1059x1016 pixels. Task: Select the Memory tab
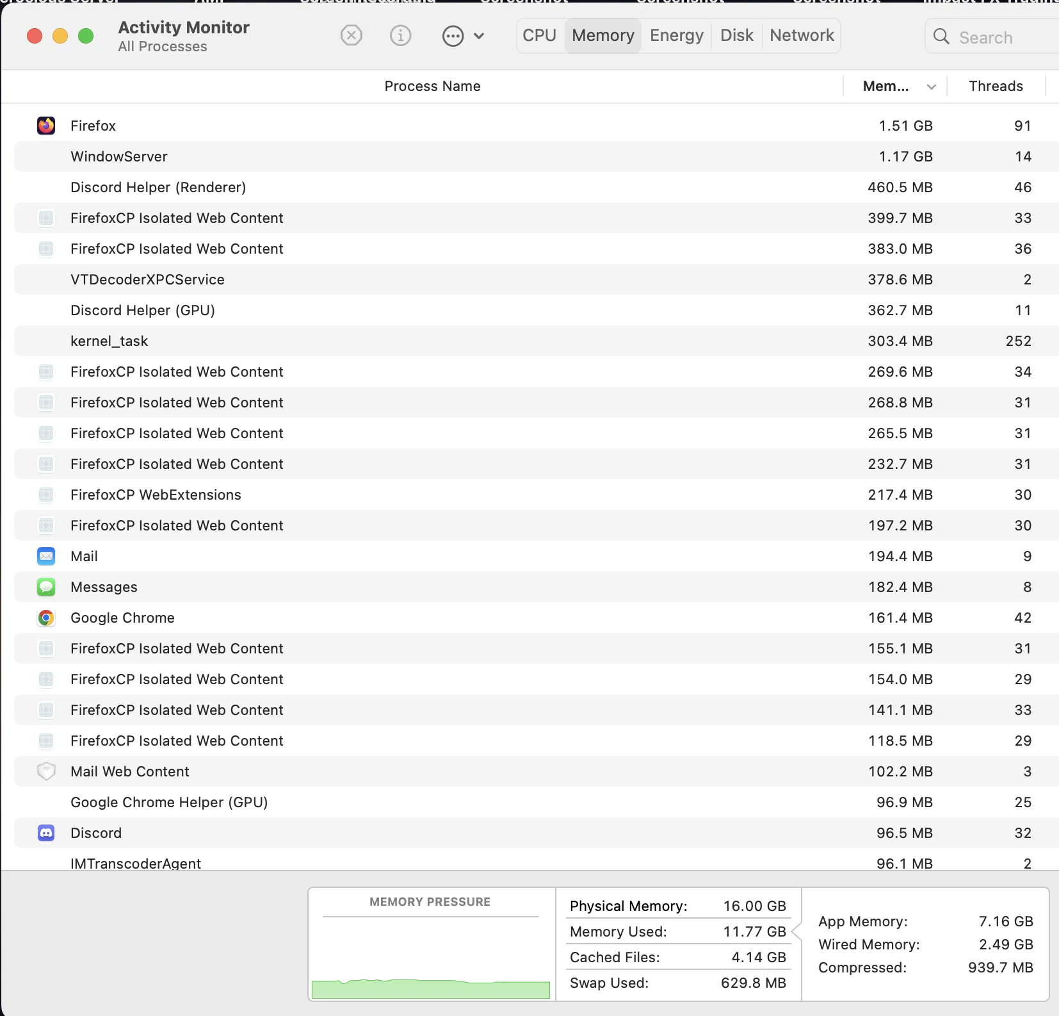coord(603,35)
